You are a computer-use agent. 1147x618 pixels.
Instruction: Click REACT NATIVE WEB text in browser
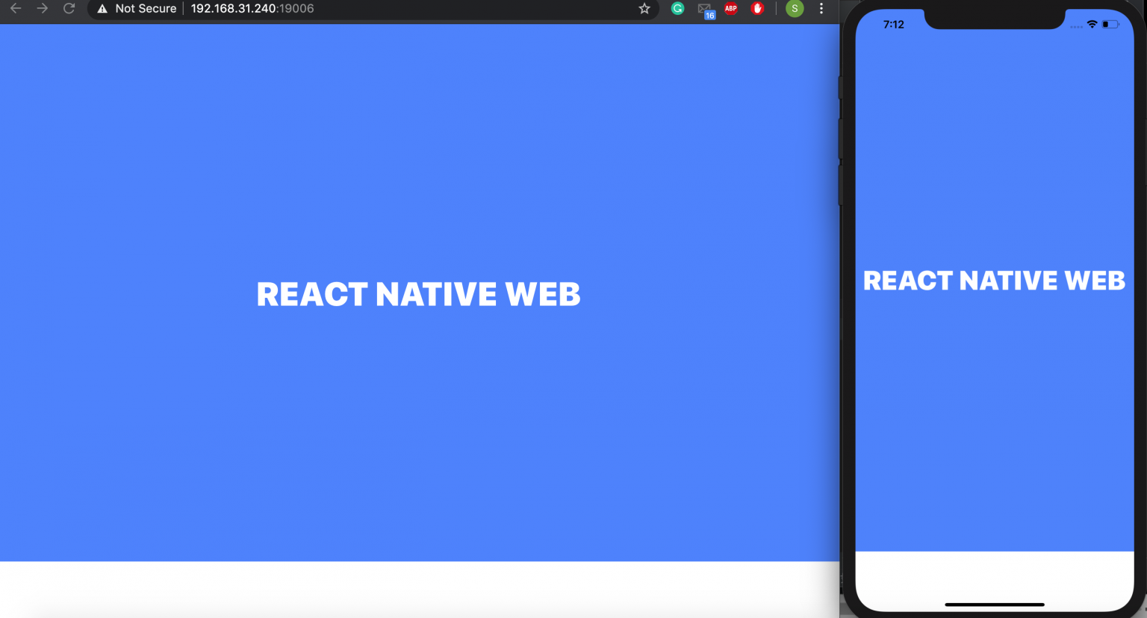418,294
